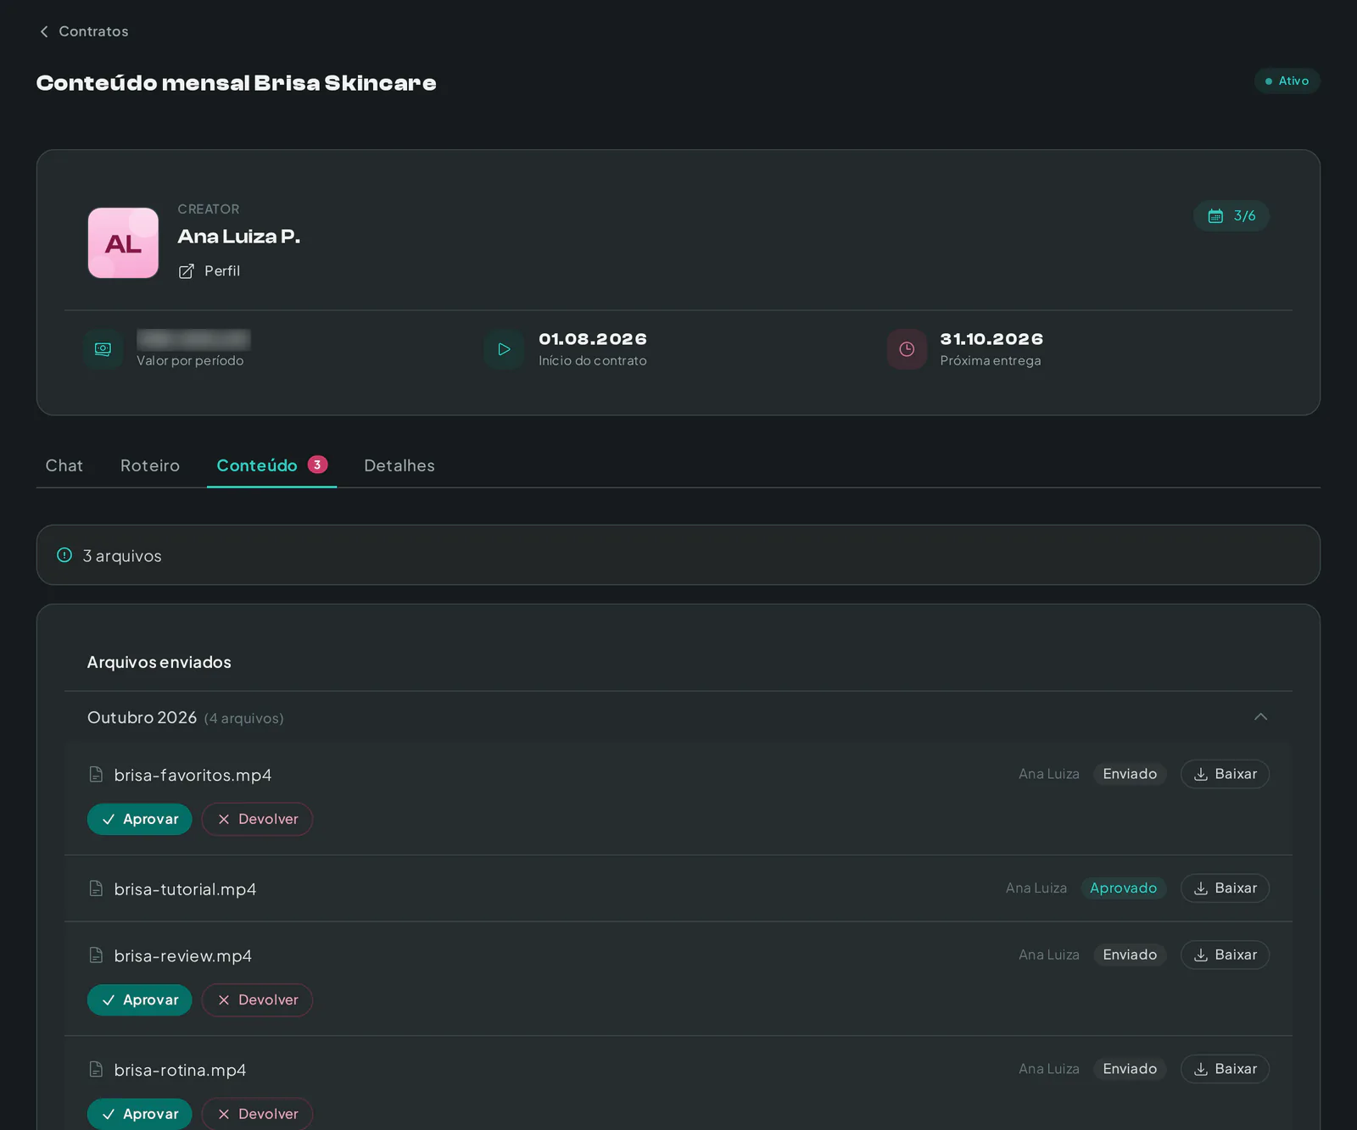Switch to the Chat tab
The image size is (1357, 1130).
[64, 465]
